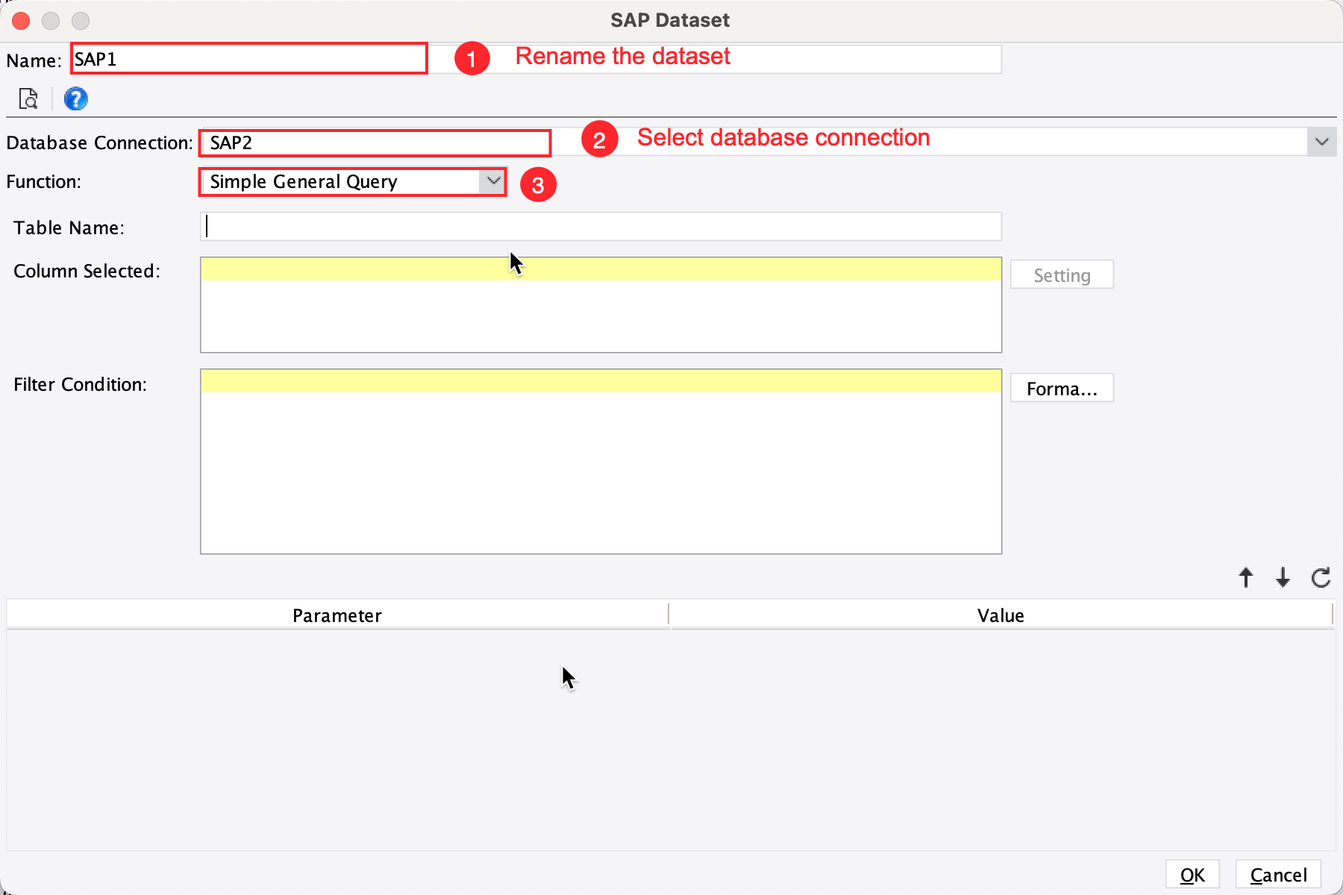Viewport: 1343px width, 895px height.
Task: Click the preview dataset icon
Action: click(28, 98)
